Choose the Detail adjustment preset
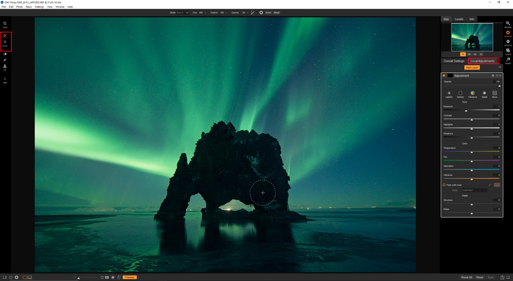Screen dimensions: 513x281 (x=484, y=94)
